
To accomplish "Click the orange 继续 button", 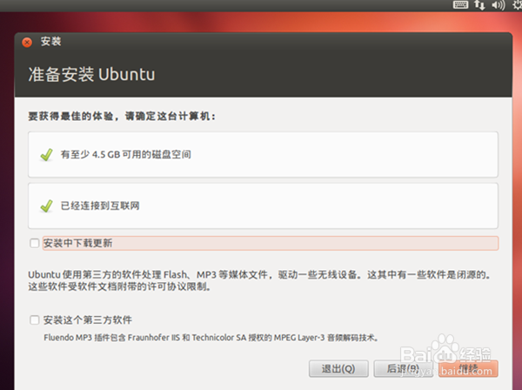I will point(468,368).
